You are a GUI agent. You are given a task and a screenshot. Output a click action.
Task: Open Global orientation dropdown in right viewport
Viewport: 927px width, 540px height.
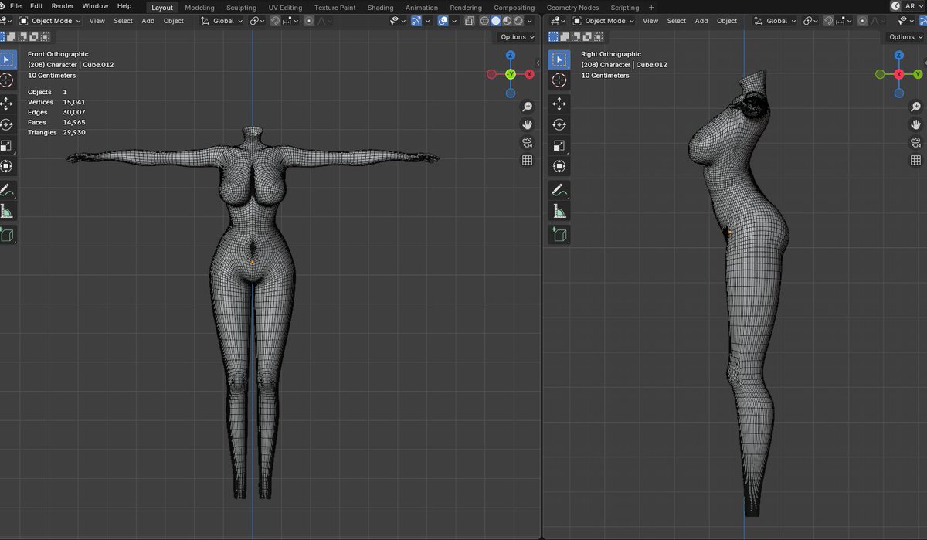[775, 21]
